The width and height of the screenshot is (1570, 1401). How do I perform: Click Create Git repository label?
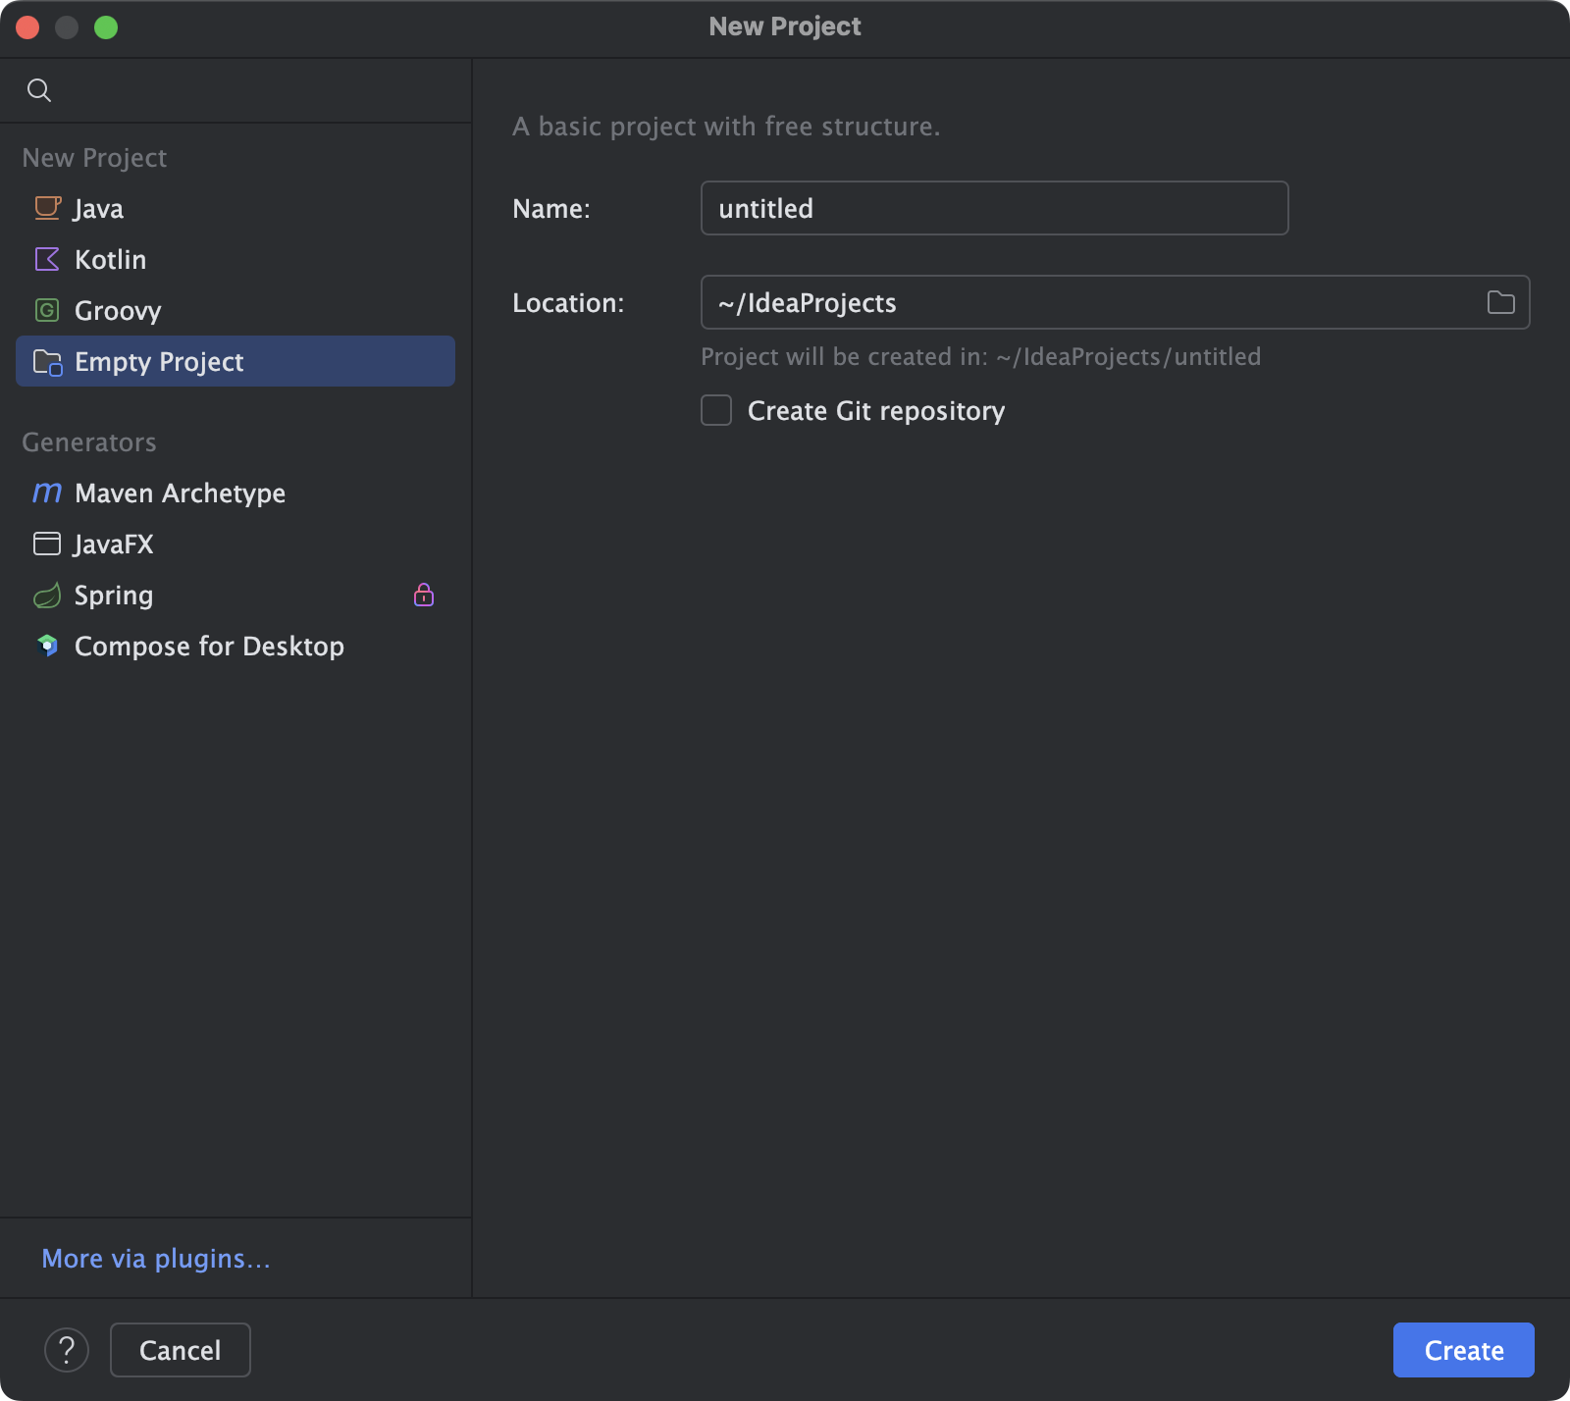click(x=876, y=411)
